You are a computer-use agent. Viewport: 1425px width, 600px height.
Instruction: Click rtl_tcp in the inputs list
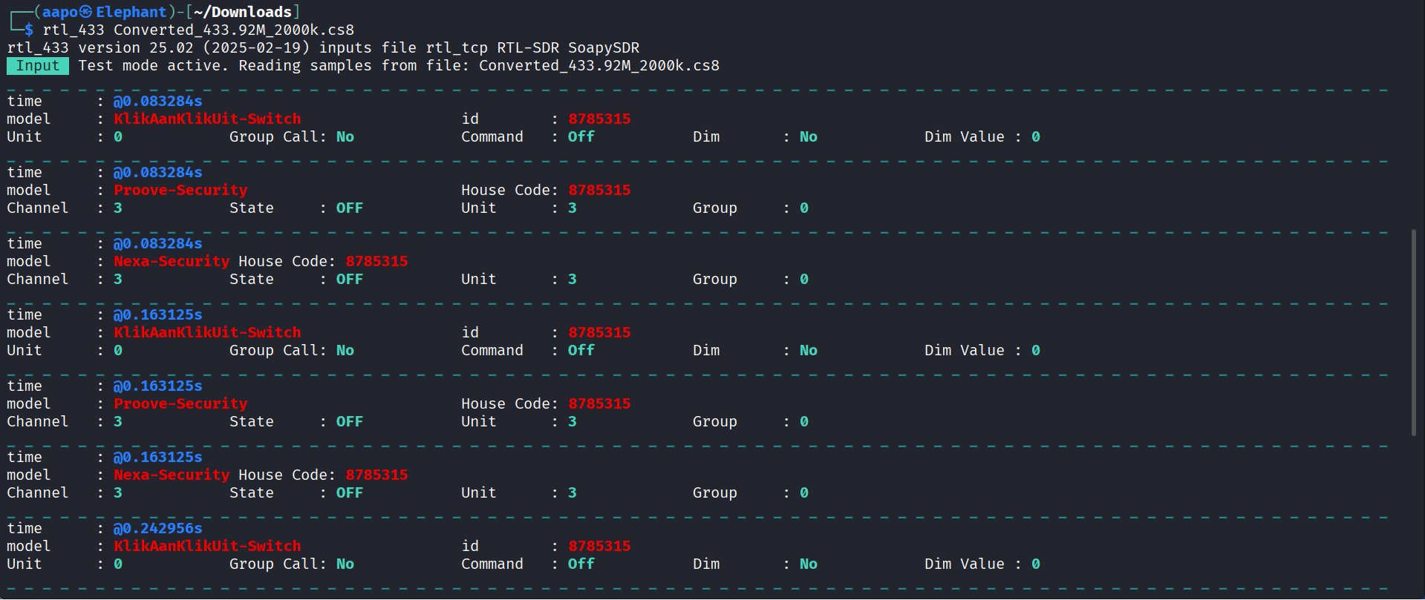point(457,48)
